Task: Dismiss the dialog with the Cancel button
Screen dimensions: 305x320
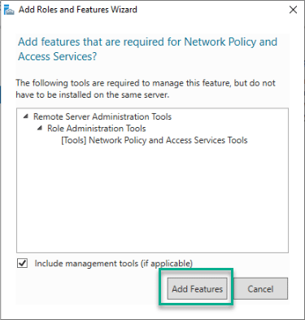Action: pyautogui.click(x=260, y=289)
